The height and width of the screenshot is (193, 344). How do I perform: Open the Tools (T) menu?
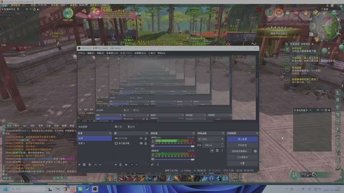point(152,53)
